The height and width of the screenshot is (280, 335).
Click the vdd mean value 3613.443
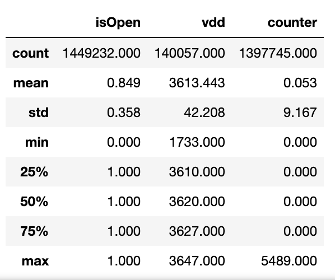pyautogui.click(x=197, y=83)
